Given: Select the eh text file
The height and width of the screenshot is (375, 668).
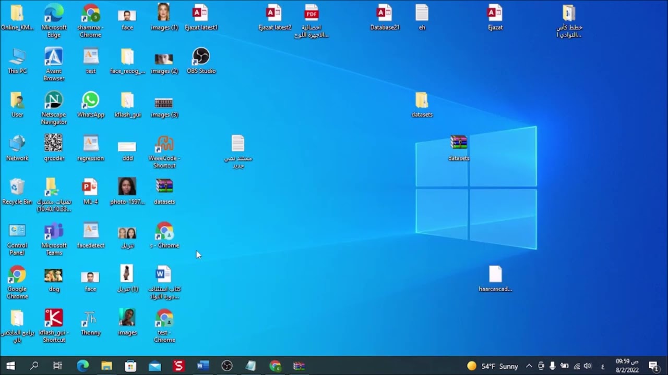Looking at the screenshot, I should click(x=422, y=17).
